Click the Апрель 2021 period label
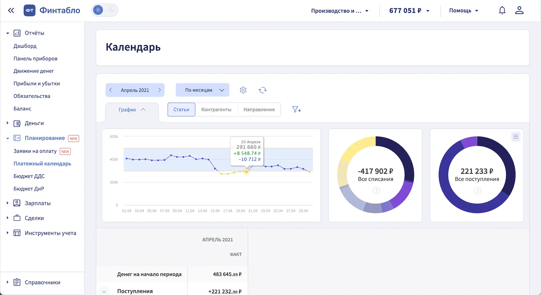 [x=135, y=90]
